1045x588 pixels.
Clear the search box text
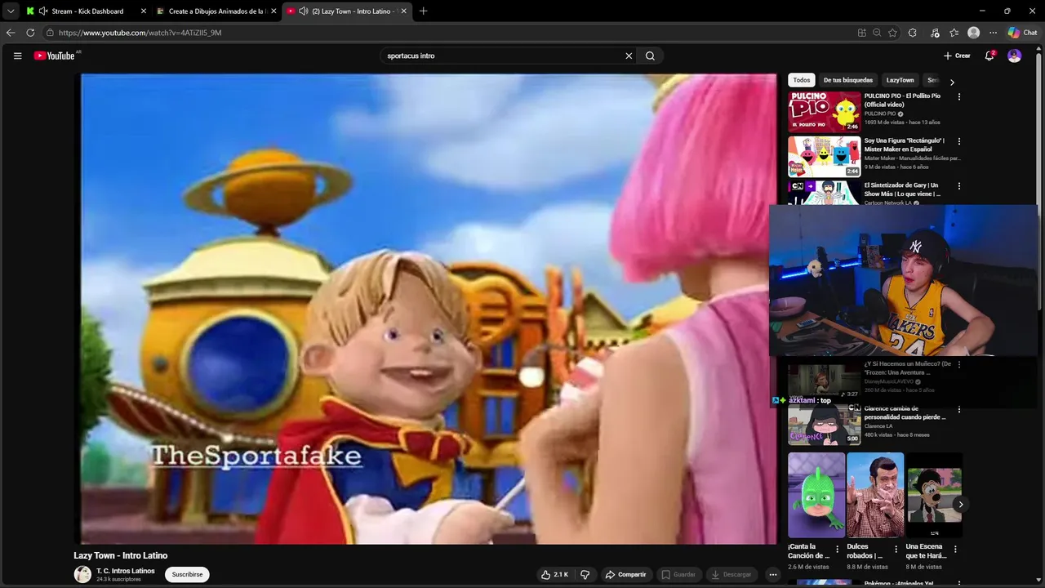point(629,56)
